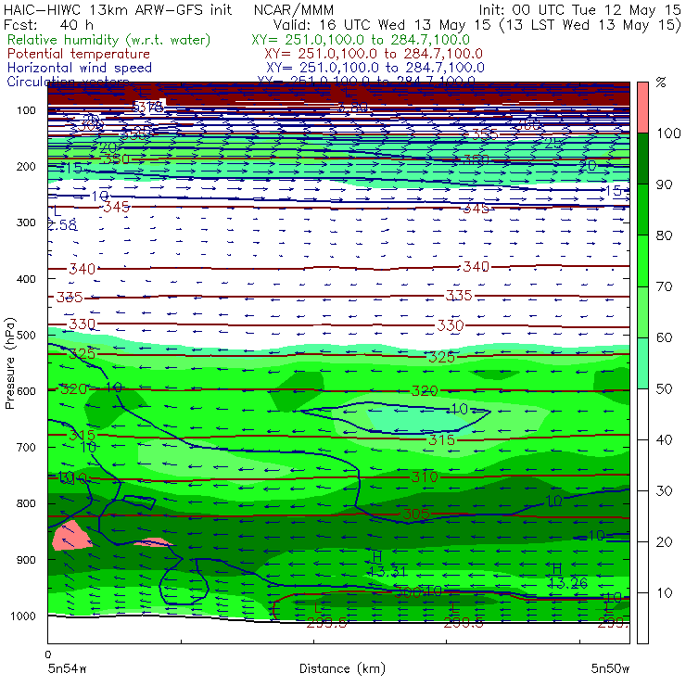
Task: Click the 'H 13.31' wind maximum label
Action: click(387, 564)
